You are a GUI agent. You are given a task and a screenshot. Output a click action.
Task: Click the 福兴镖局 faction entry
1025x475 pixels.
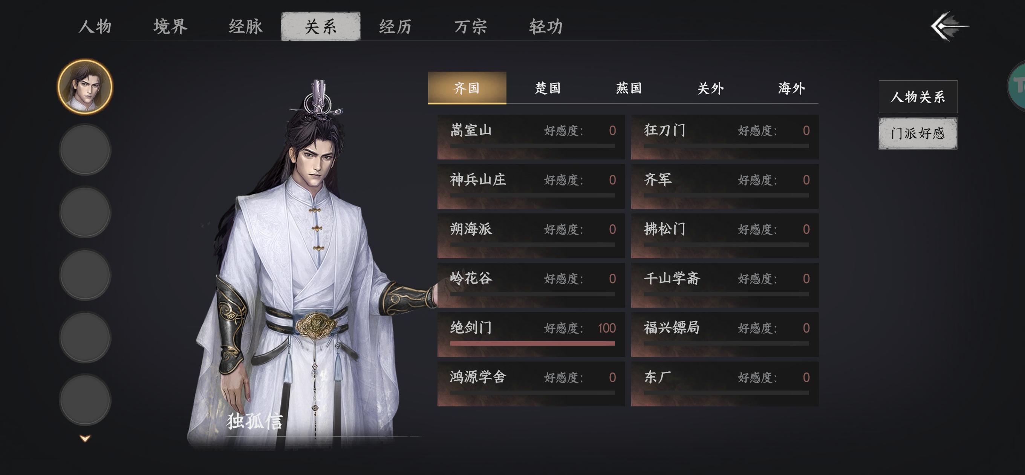point(725,334)
